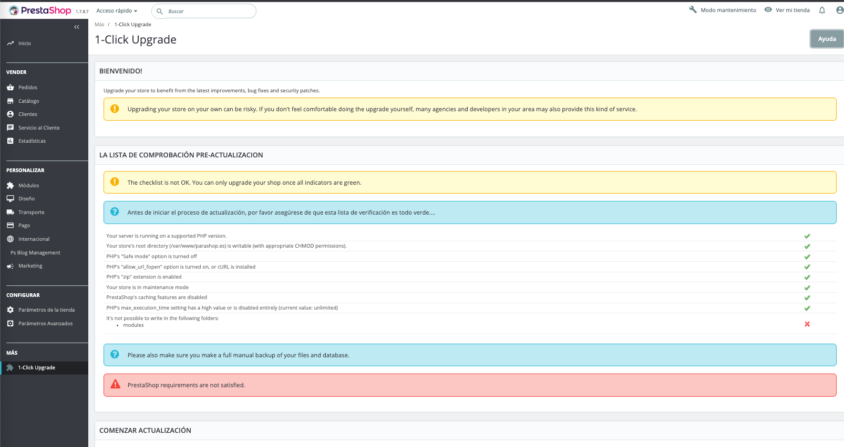Click the Ver mi tienda link

[792, 10]
